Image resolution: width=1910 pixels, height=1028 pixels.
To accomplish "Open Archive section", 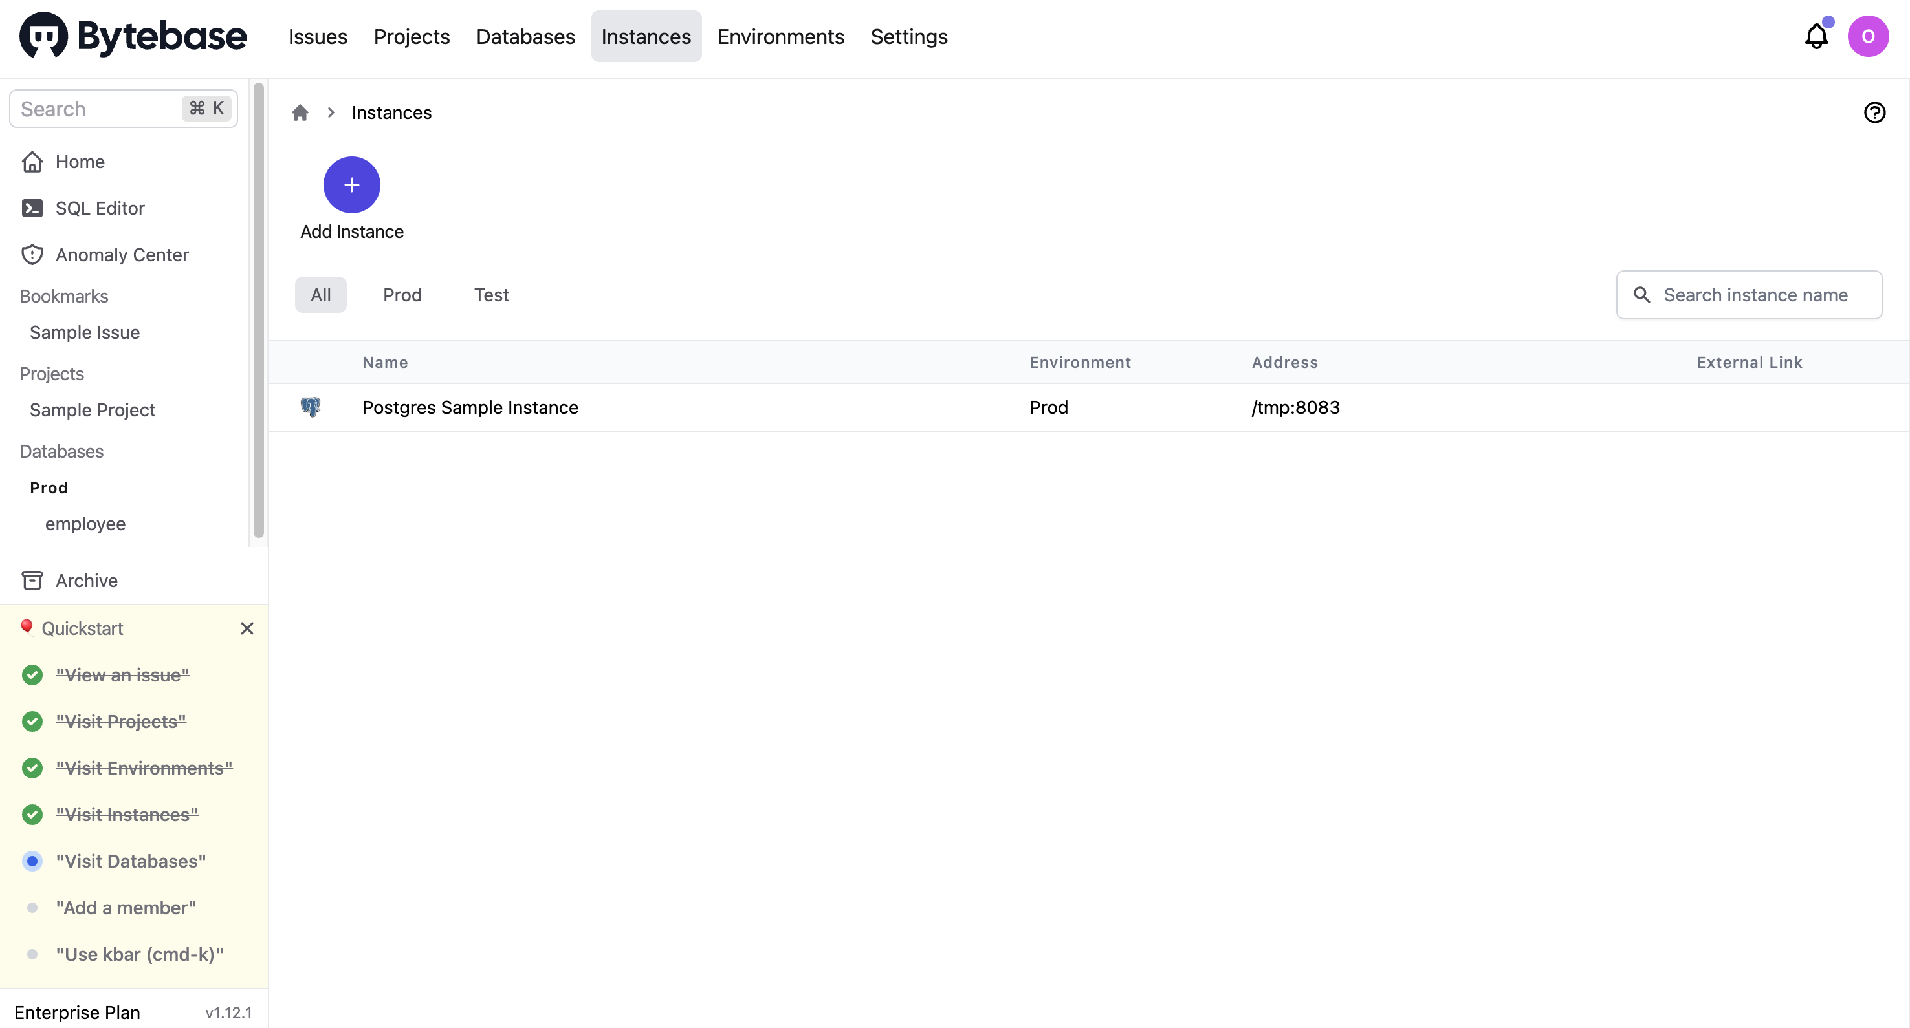I will [x=86, y=580].
